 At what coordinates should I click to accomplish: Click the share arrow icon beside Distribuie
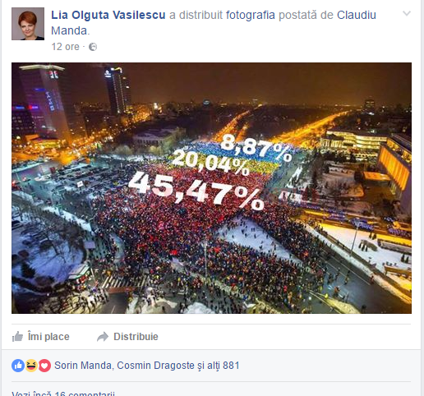point(103,337)
